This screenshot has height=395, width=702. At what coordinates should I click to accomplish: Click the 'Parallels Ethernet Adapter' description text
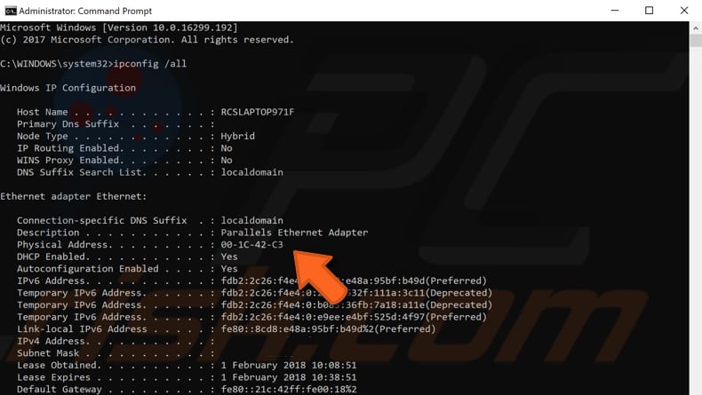click(294, 233)
